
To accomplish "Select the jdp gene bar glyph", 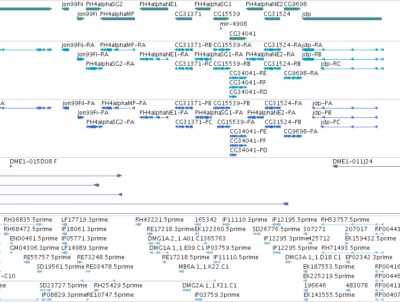I will tap(342, 19).
